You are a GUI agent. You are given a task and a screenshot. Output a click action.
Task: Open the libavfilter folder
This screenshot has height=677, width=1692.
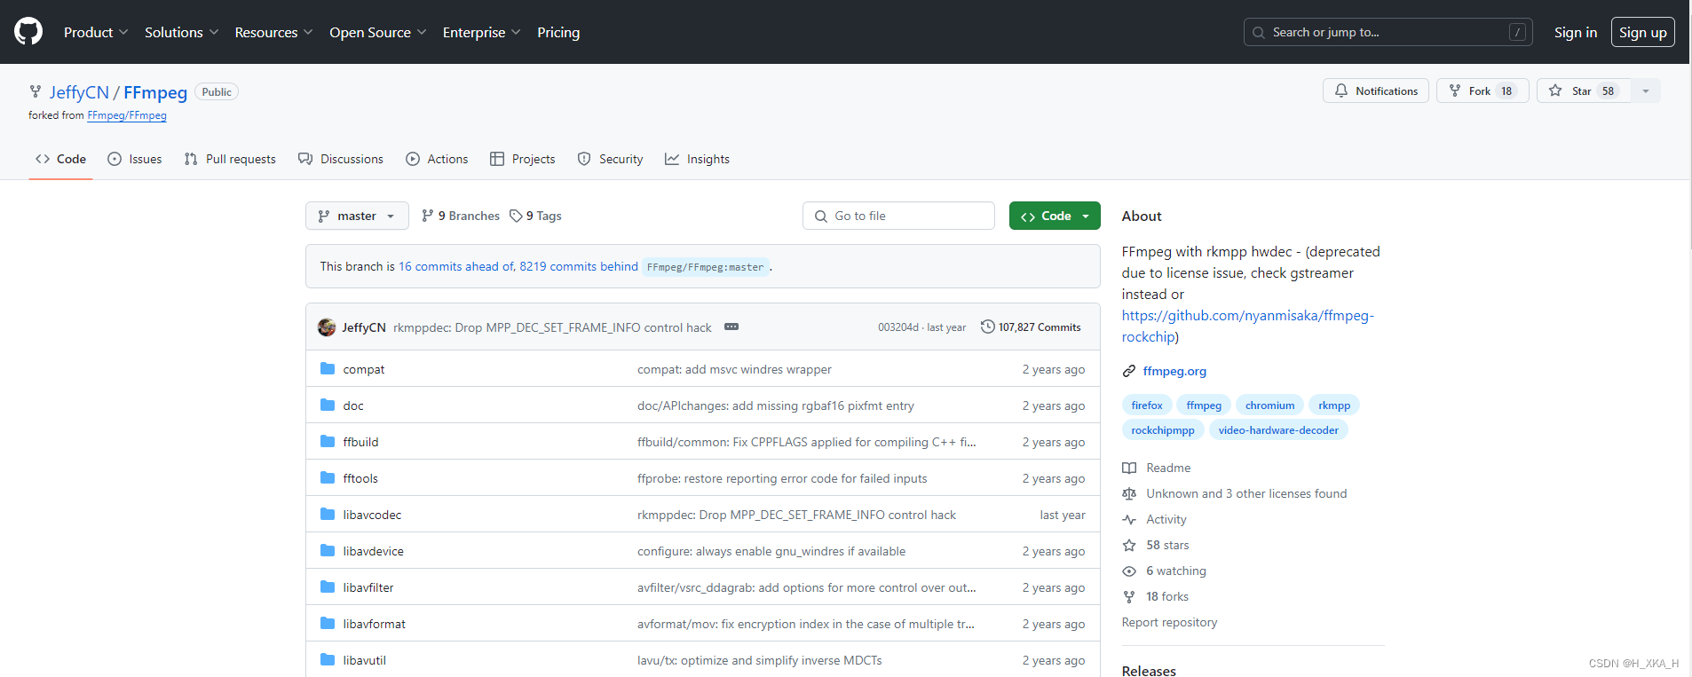[368, 587]
